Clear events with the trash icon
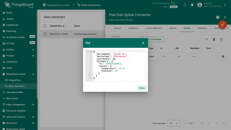 pos(214,39)
